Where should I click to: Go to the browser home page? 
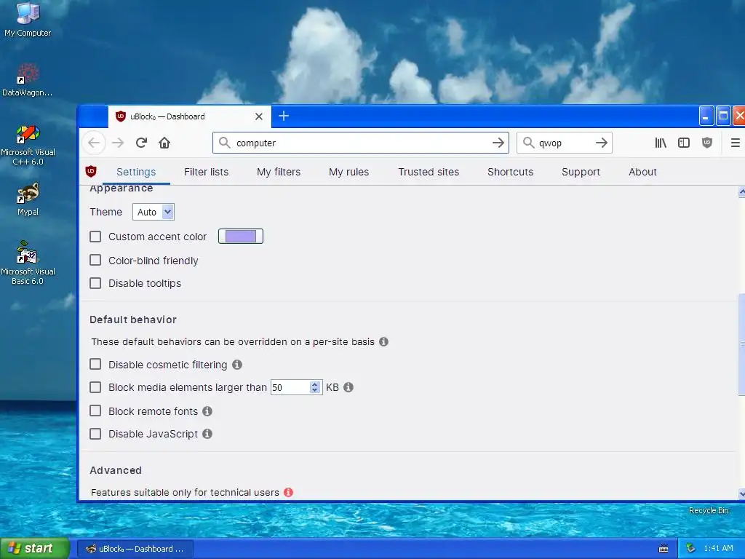[164, 143]
